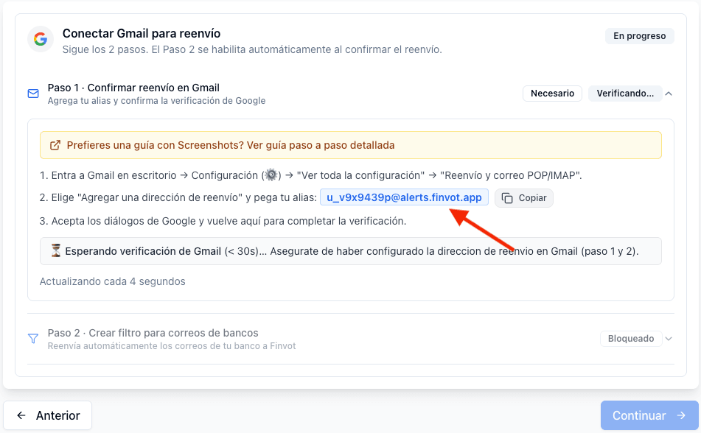The height and width of the screenshot is (433, 701).
Task: Click the Bloqueado status badge
Action: tap(631, 339)
